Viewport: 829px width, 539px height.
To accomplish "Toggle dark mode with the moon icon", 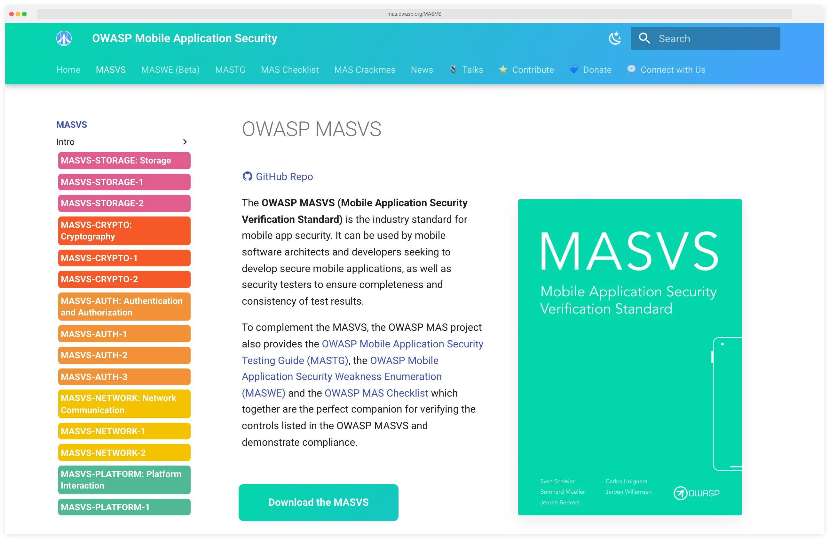I will (x=615, y=38).
